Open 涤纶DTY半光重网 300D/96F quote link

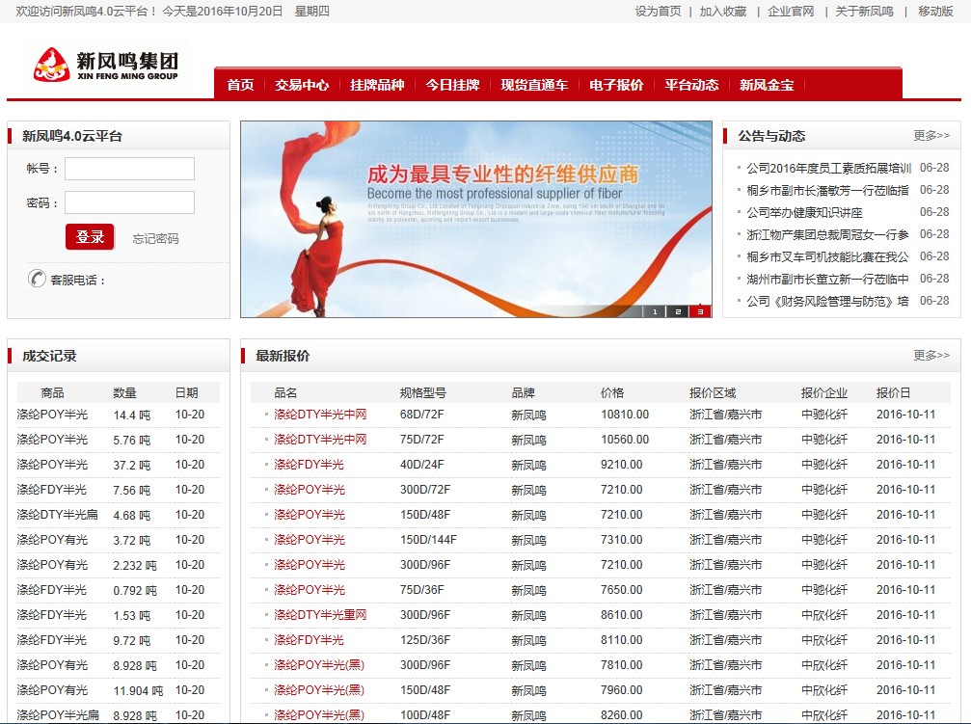(320, 615)
